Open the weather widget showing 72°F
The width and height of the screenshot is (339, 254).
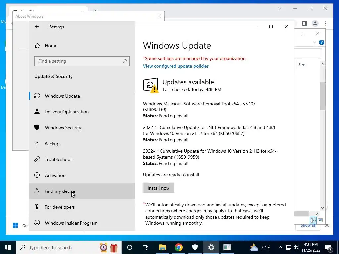click(x=260, y=247)
